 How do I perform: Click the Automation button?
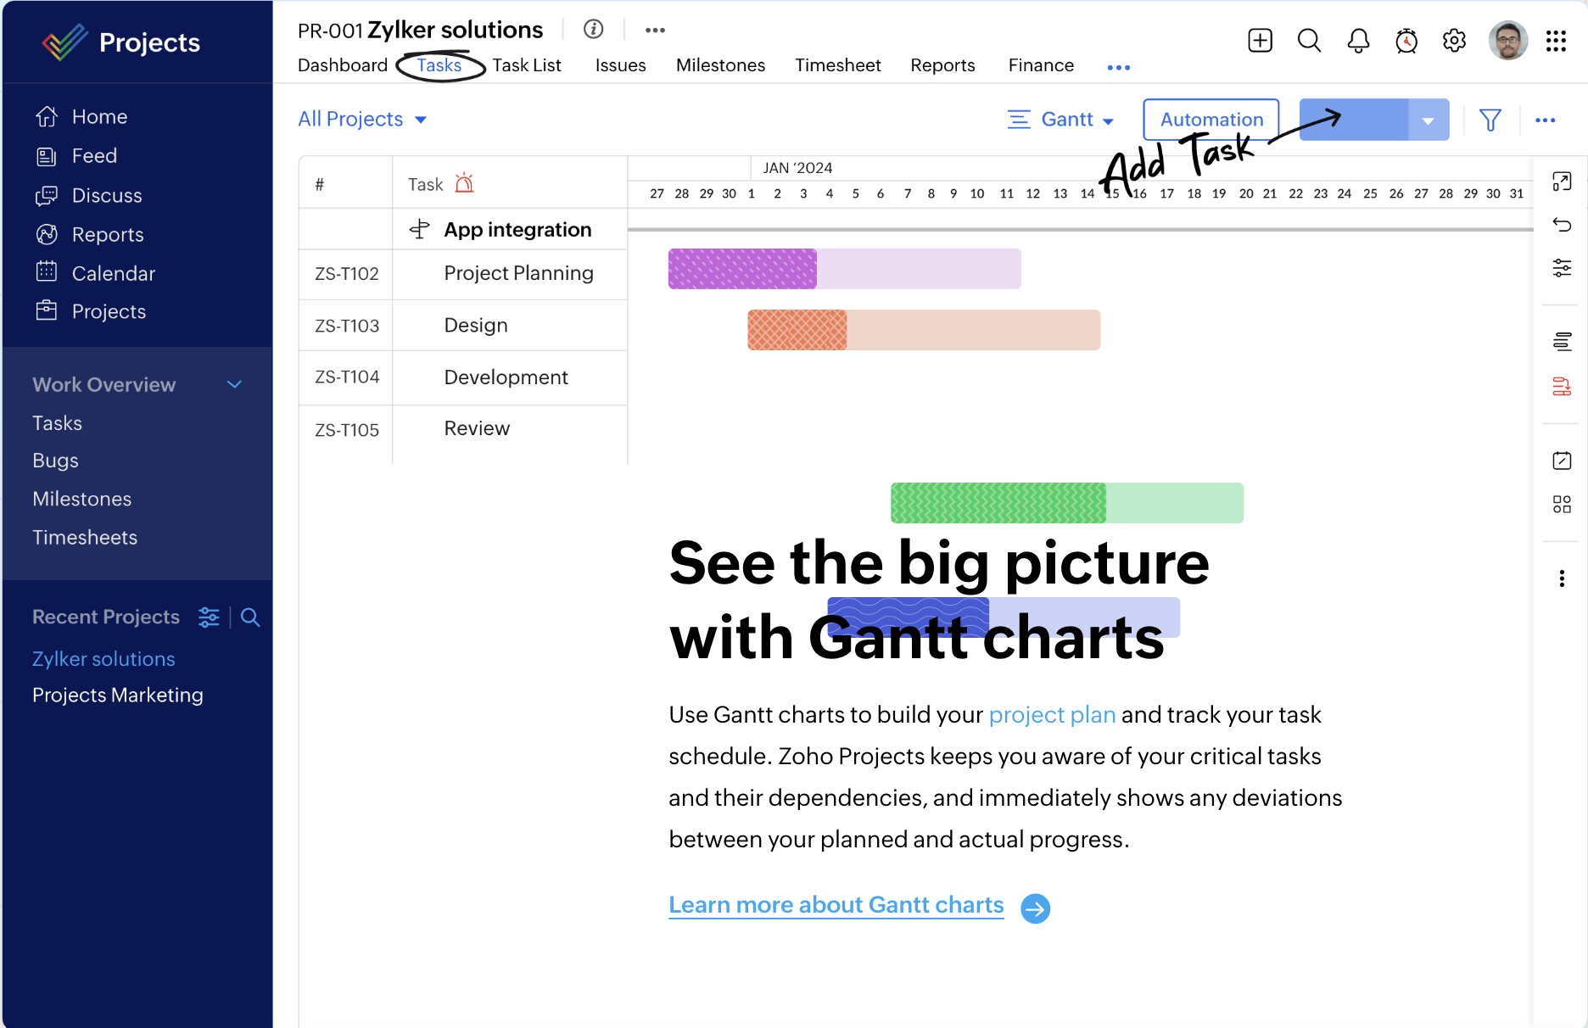(1211, 120)
